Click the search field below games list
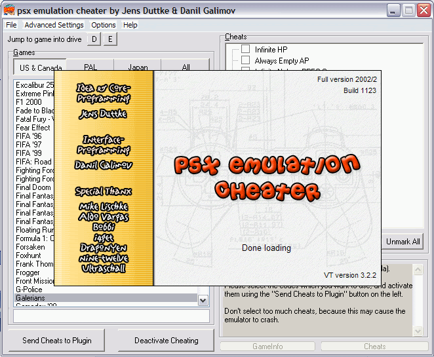The height and width of the screenshot is (357, 434). 111,316
